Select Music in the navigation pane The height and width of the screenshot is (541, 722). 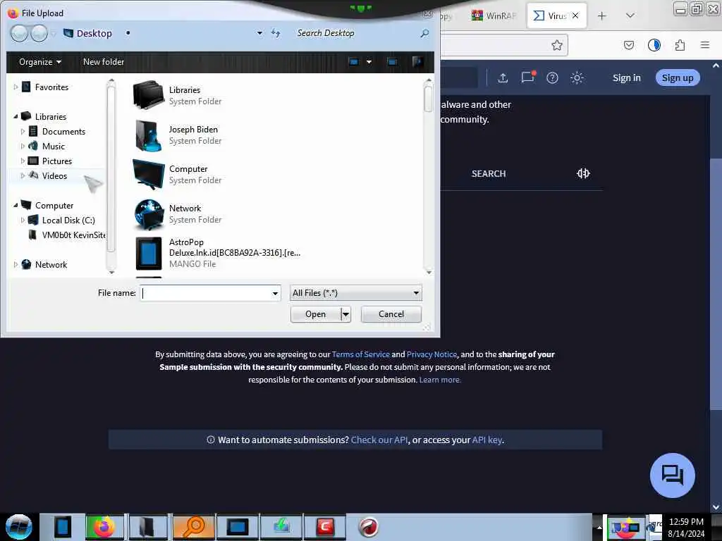click(x=54, y=146)
